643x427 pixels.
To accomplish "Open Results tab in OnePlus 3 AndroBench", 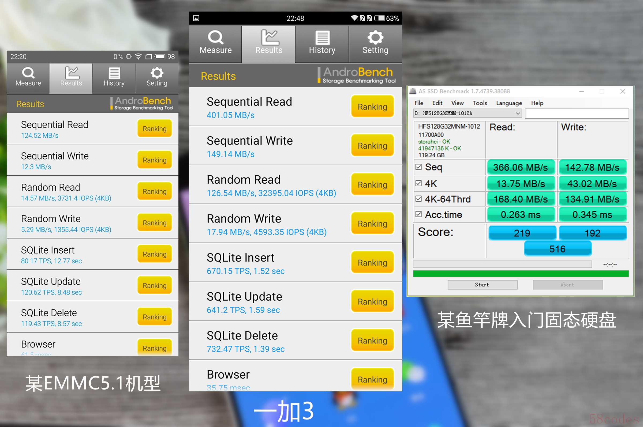I will click(269, 44).
